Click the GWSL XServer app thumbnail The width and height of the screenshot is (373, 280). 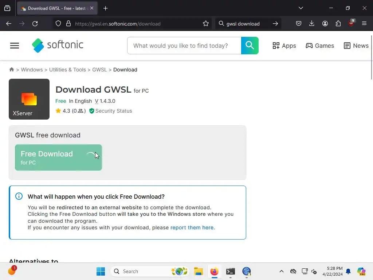pos(29,99)
